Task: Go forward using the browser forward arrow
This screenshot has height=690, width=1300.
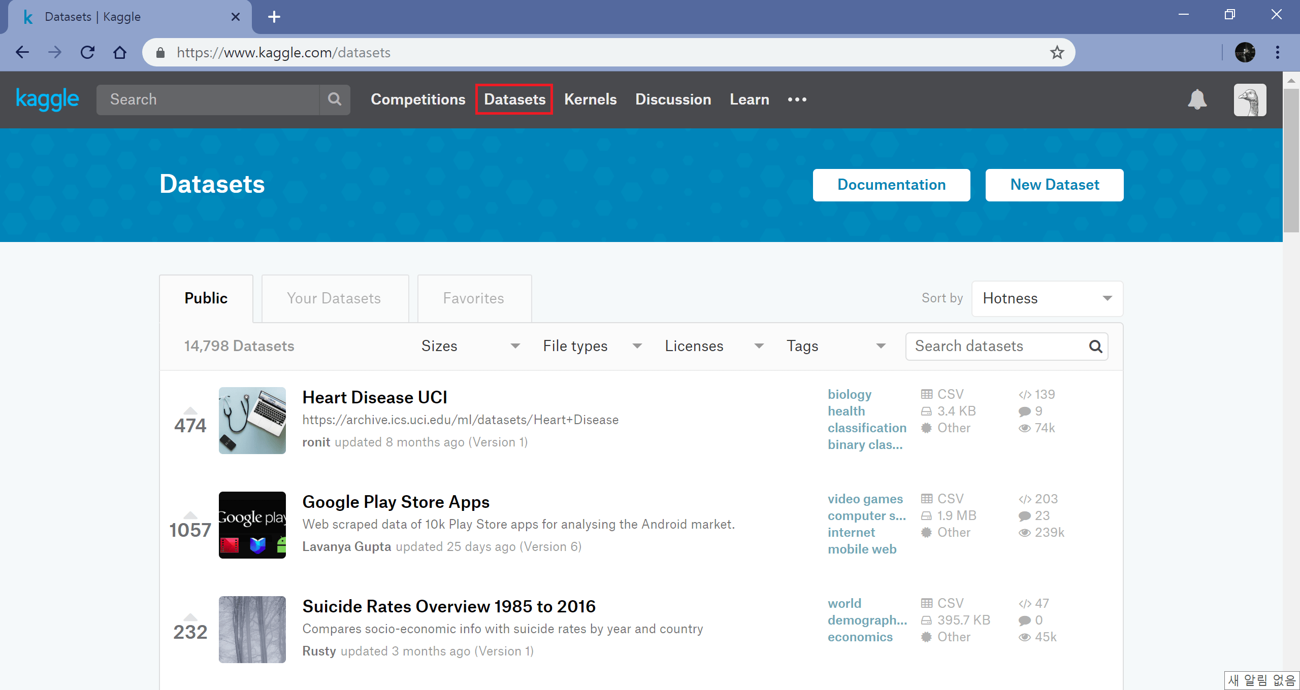Action: click(55, 52)
